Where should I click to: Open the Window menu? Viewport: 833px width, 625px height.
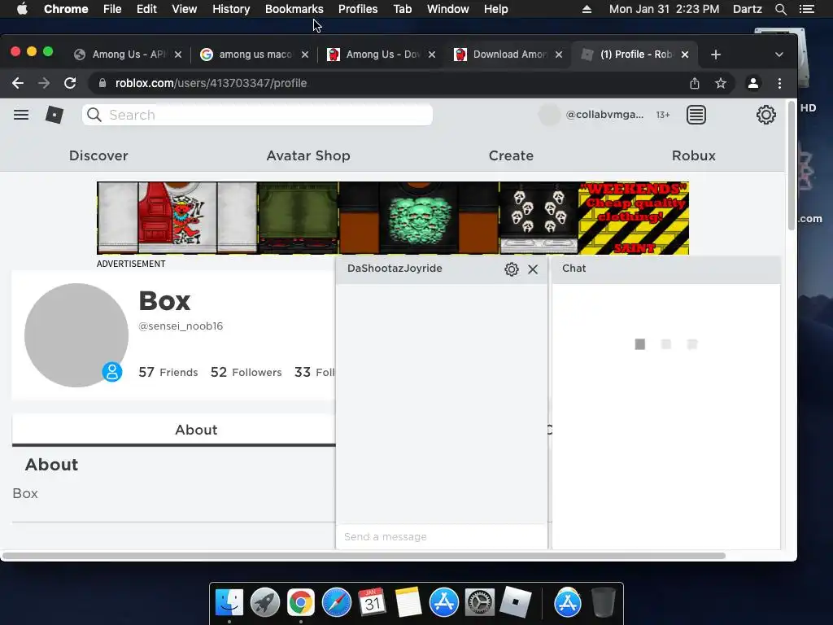(448, 9)
